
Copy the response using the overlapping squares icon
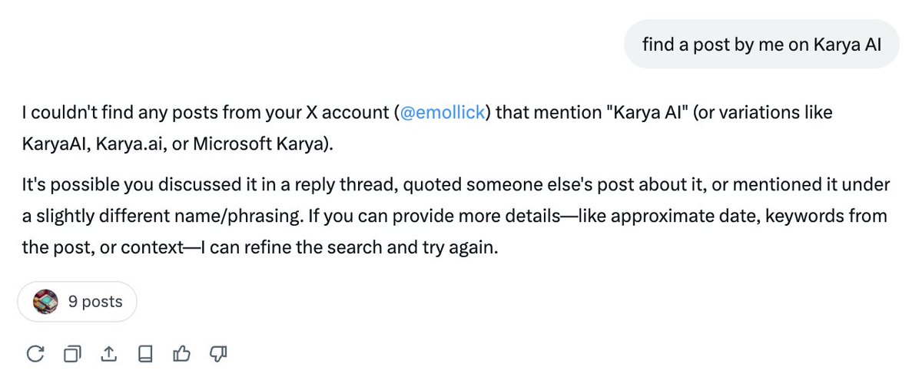(71, 353)
